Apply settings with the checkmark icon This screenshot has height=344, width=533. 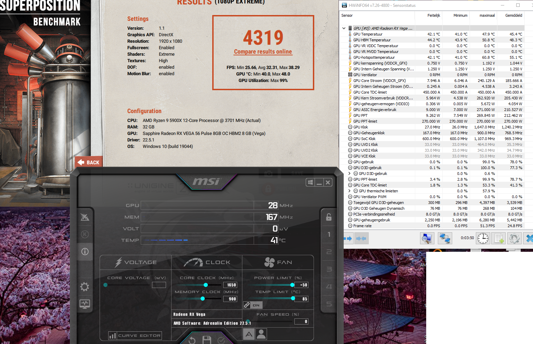pyautogui.click(x=221, y=340)
